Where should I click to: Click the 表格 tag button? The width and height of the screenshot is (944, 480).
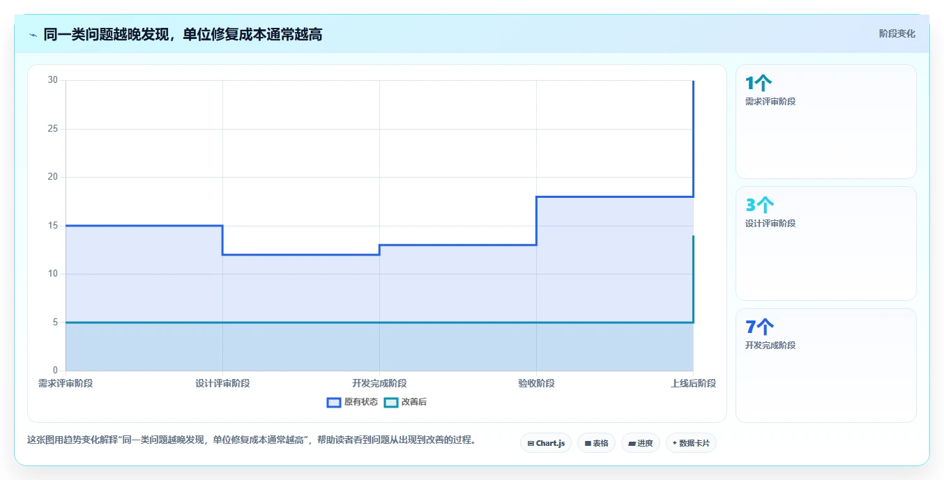596,443
